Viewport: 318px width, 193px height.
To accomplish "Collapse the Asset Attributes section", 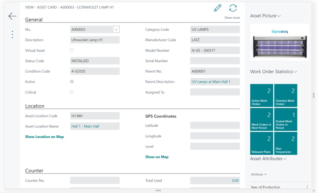I will [268, 158].
